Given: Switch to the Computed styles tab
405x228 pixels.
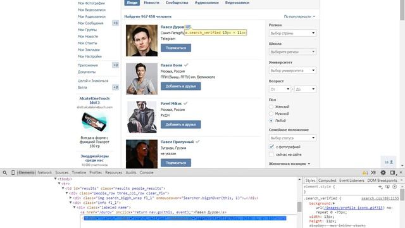Looking at the screenshot, I should (327, 180).
